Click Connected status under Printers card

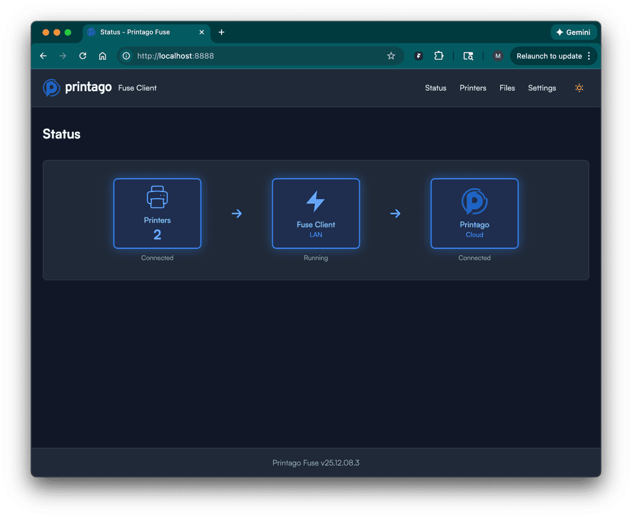click(x=157, y=258)
